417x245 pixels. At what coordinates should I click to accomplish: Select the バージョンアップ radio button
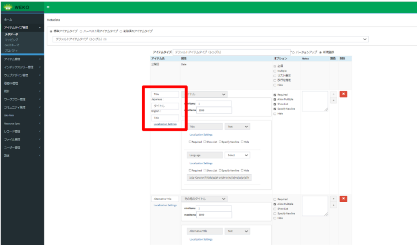[293, 52]
